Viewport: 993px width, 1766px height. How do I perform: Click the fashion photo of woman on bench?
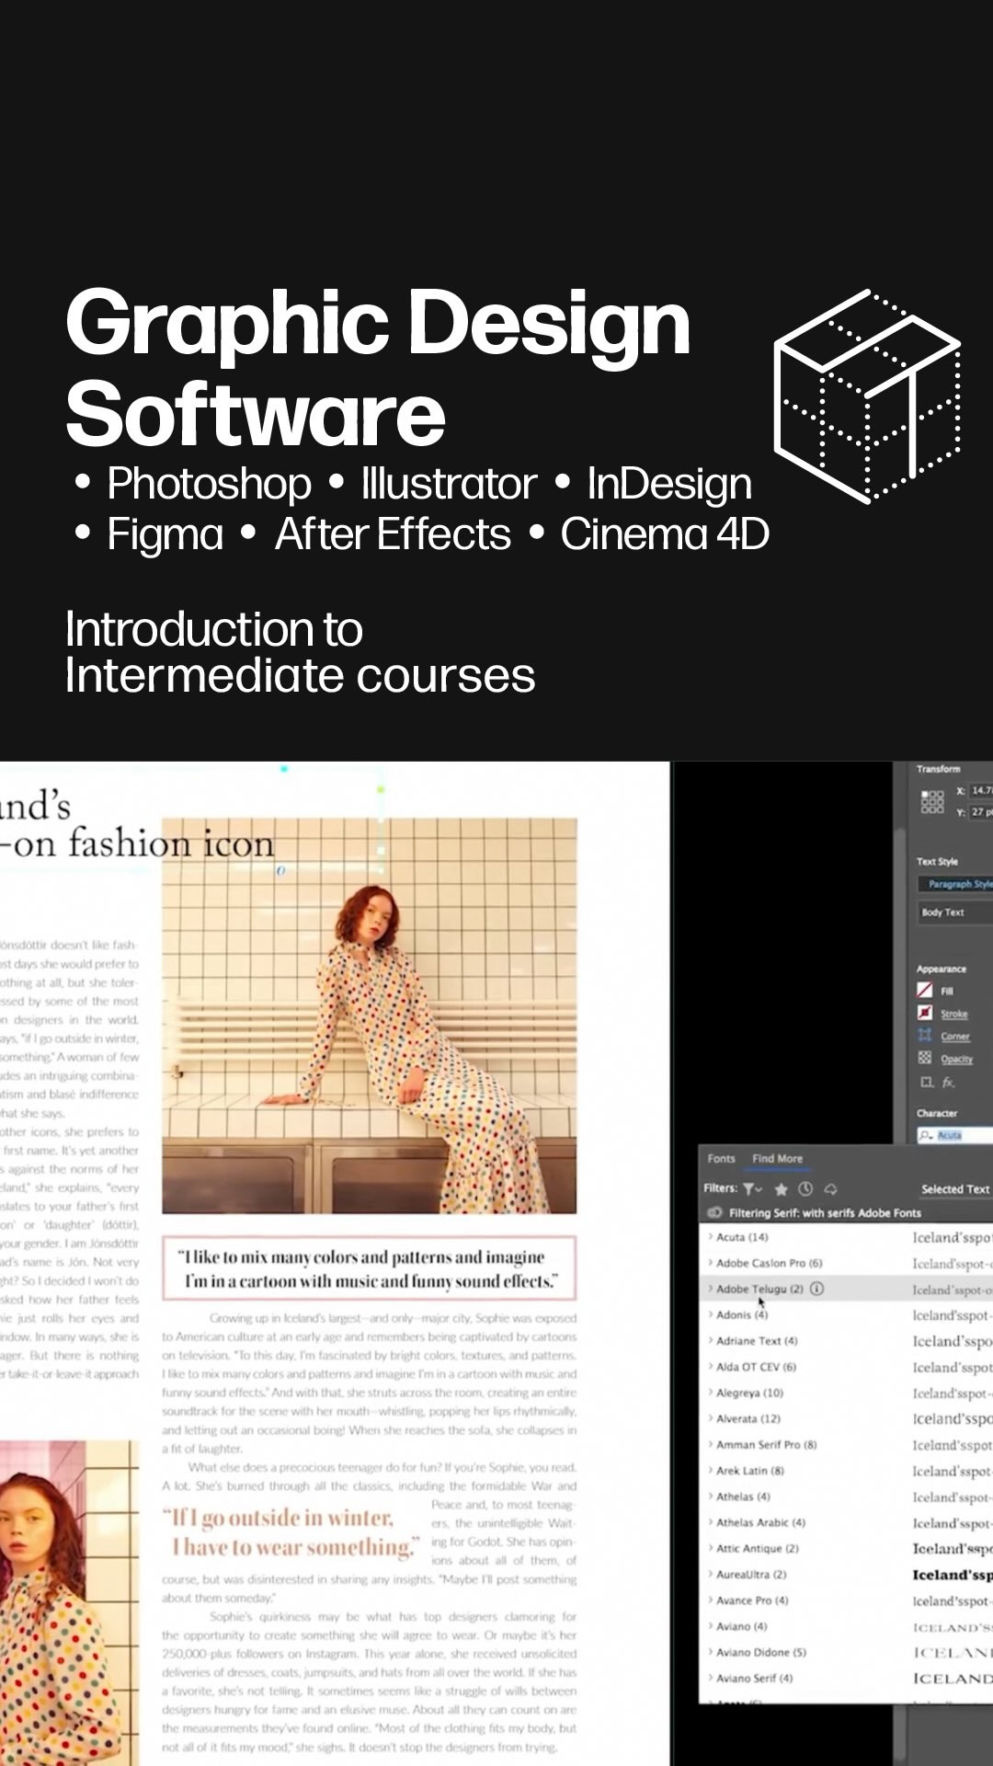[370, 1015]
